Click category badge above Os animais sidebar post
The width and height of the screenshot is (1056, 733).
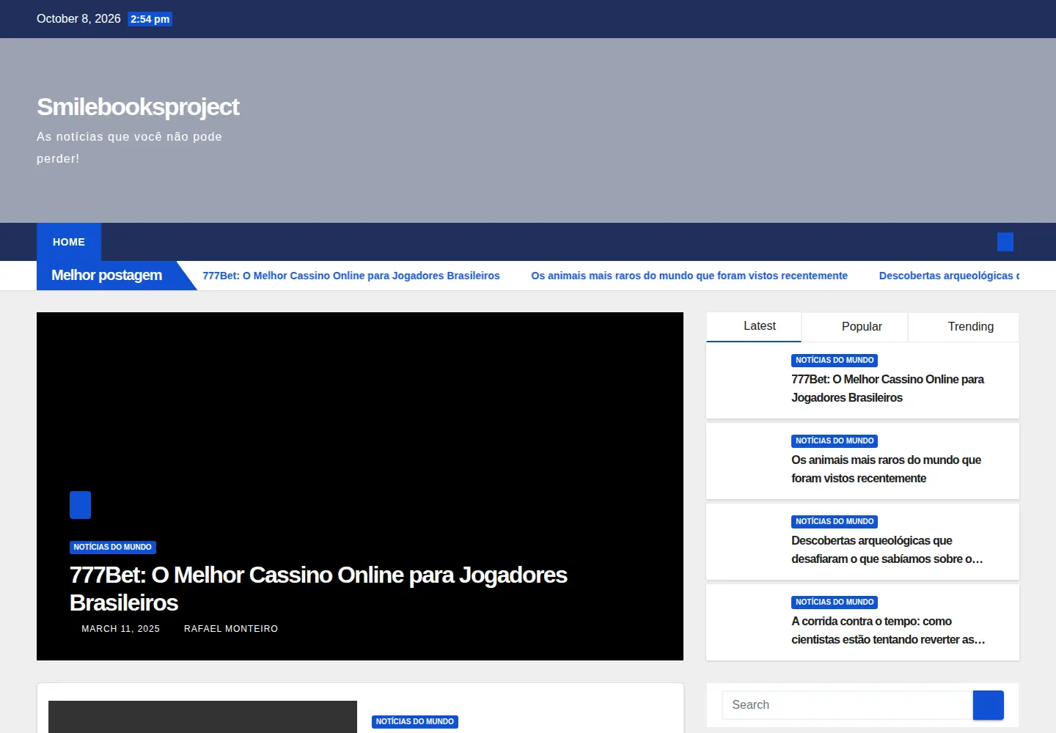coord(835,441)
